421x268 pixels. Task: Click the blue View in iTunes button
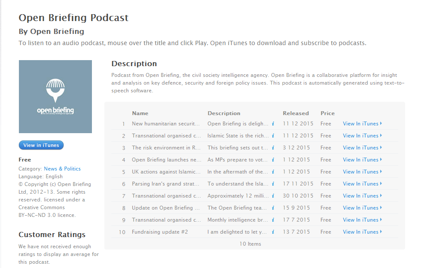point(41,145)
